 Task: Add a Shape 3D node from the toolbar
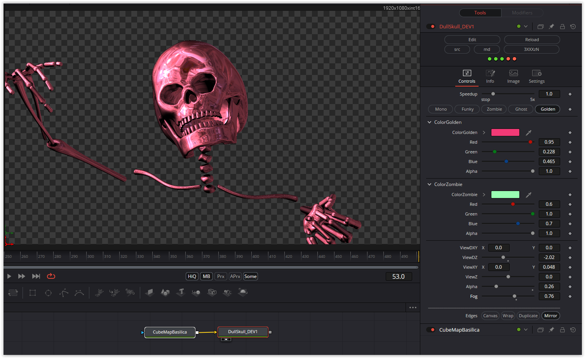pos(165,292)
